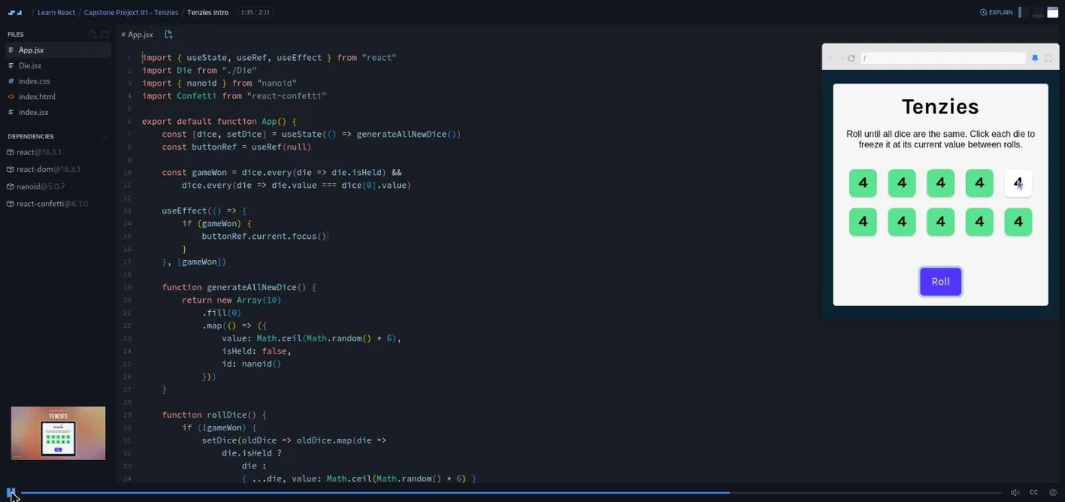This screenshot has width=1065, height=502.
Task: Select the App.jsx editor tab
Action: click(x=138, y=34)
